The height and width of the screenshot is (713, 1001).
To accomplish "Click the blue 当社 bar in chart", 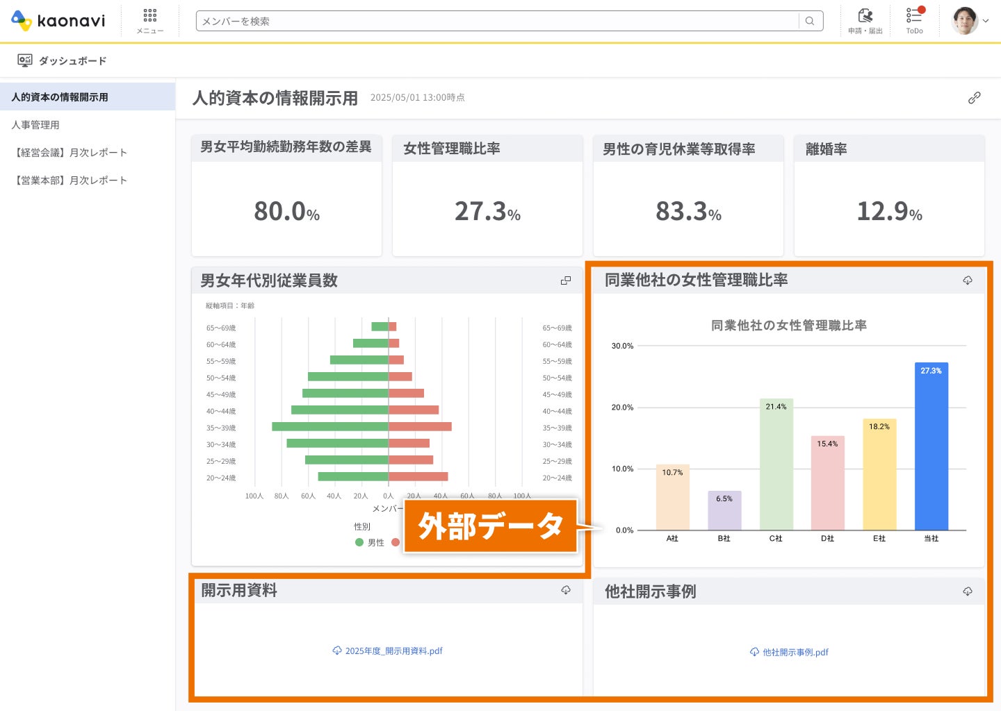I will 931,446.
